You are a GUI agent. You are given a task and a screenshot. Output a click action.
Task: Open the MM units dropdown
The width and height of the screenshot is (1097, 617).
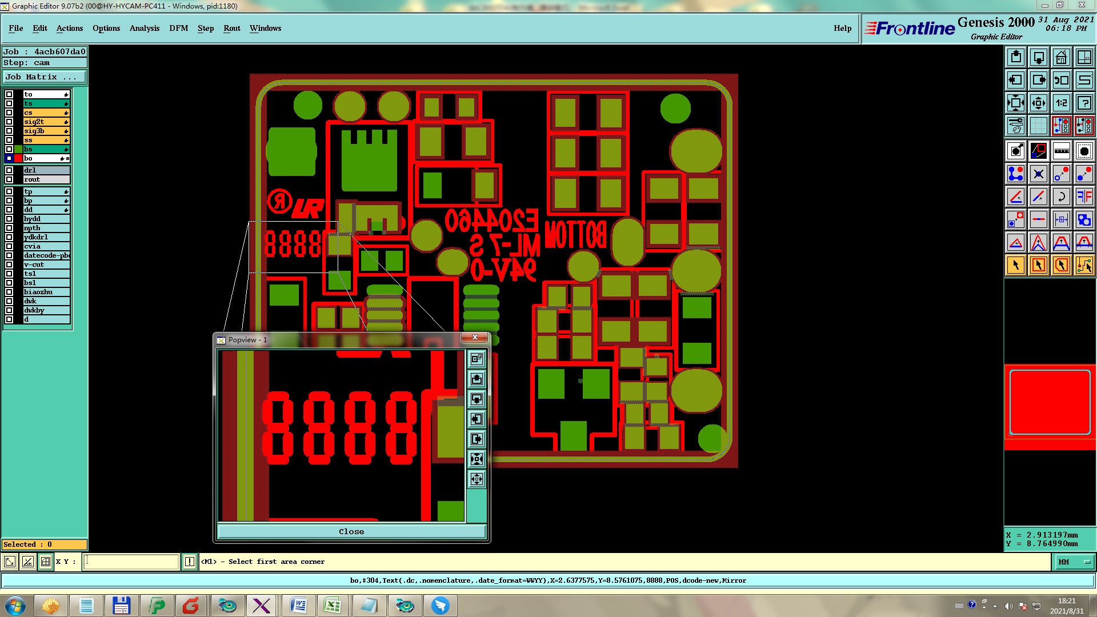point(1074,562)
